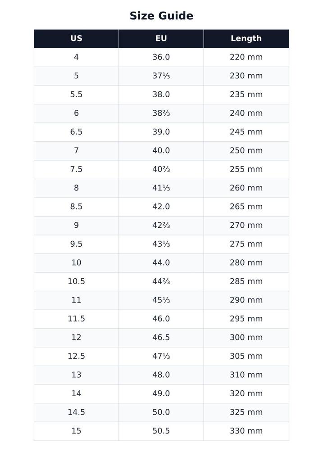Select the 235 mm length cell
Image resolution: width=323 pixels, height=461 pixels.
pos(246,95)
